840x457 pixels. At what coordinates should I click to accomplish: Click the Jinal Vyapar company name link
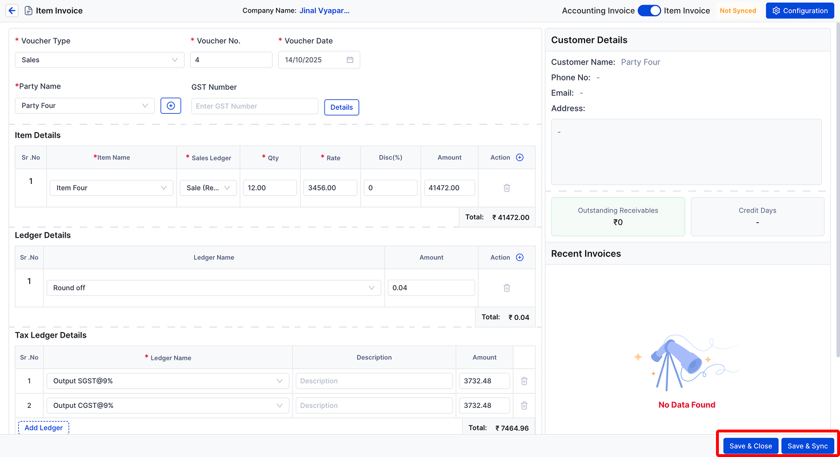tap(325, 11)
